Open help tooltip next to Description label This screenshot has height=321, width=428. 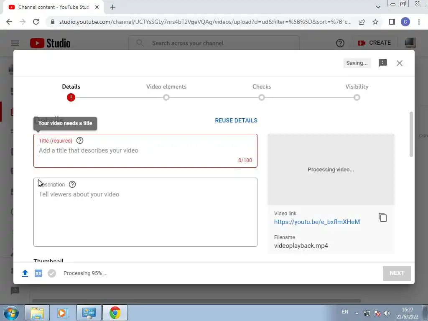[72, 184]
